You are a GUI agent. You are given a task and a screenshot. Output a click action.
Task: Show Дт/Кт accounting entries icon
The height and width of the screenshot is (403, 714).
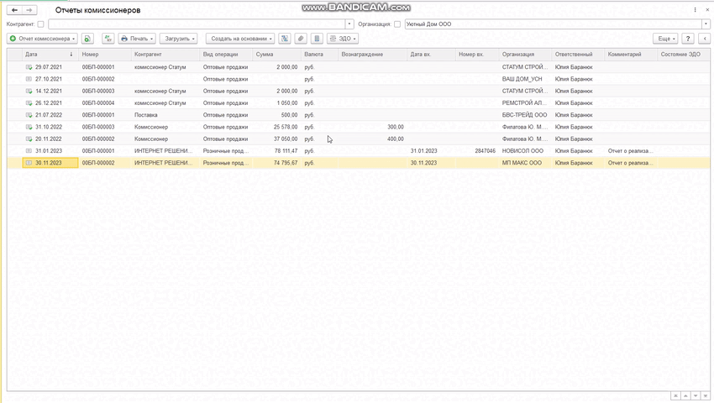coord(108,39)
